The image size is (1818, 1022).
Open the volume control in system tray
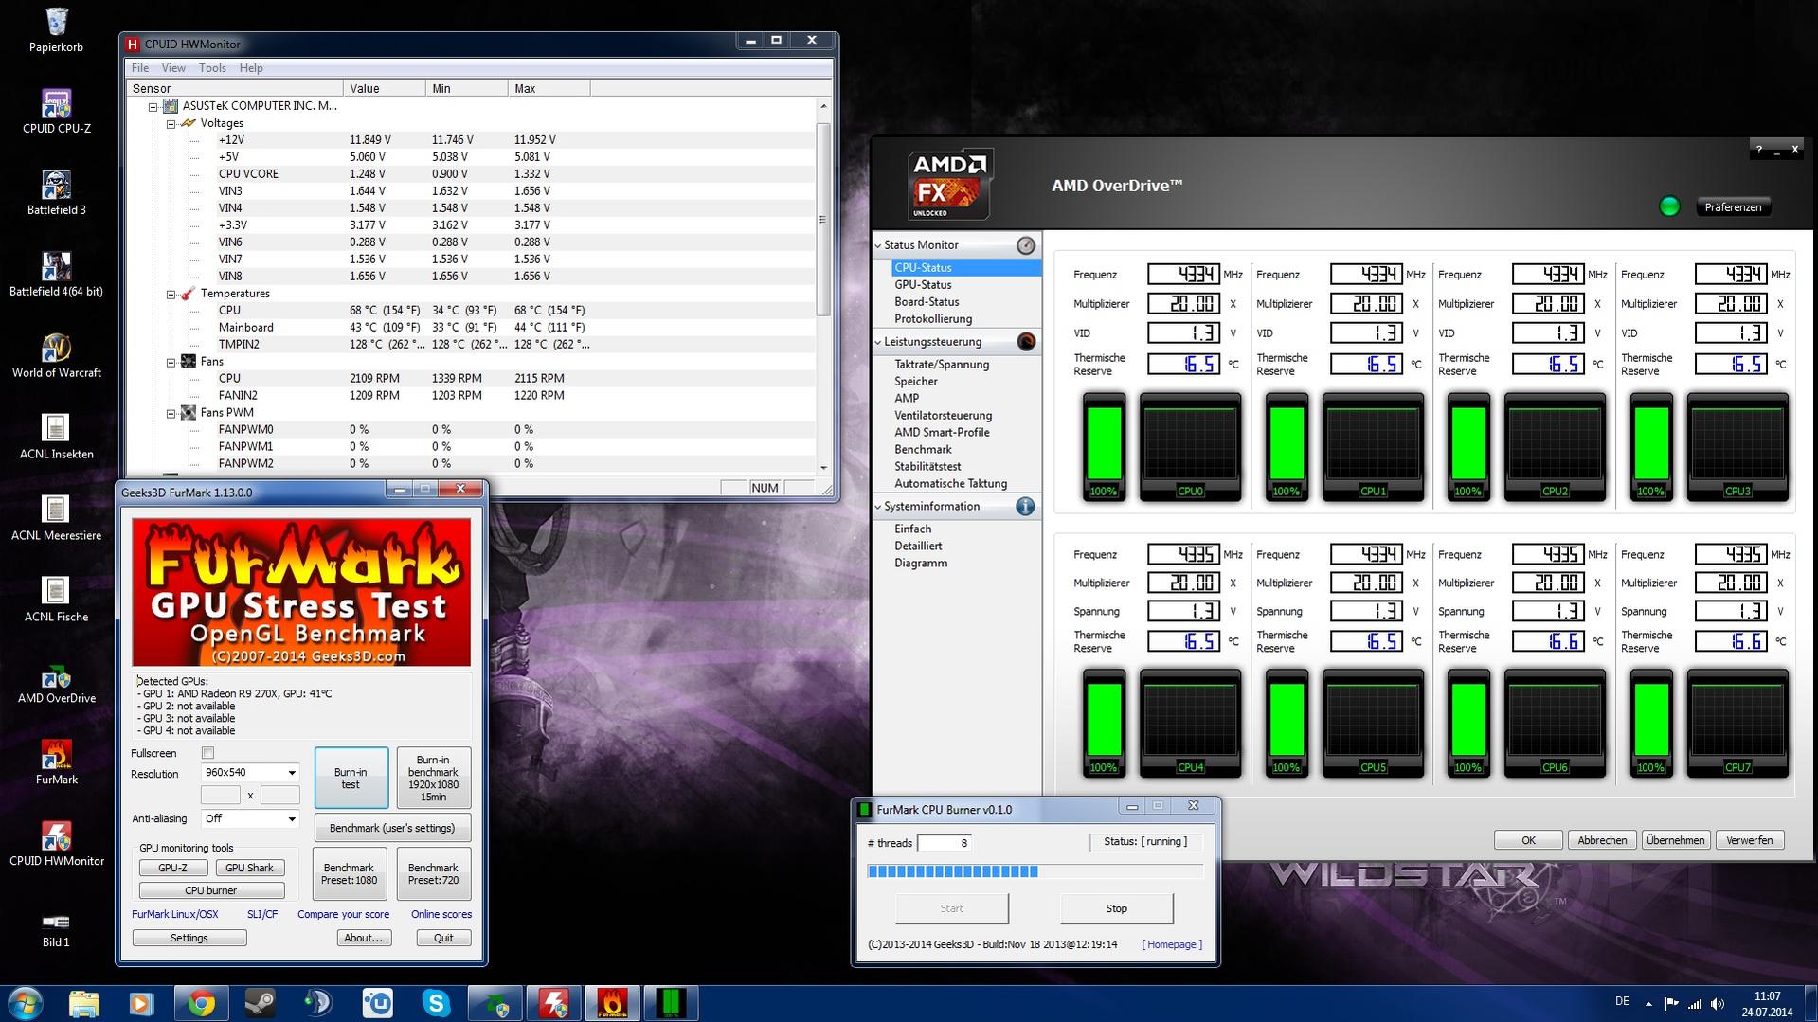pos(1718,1003)
